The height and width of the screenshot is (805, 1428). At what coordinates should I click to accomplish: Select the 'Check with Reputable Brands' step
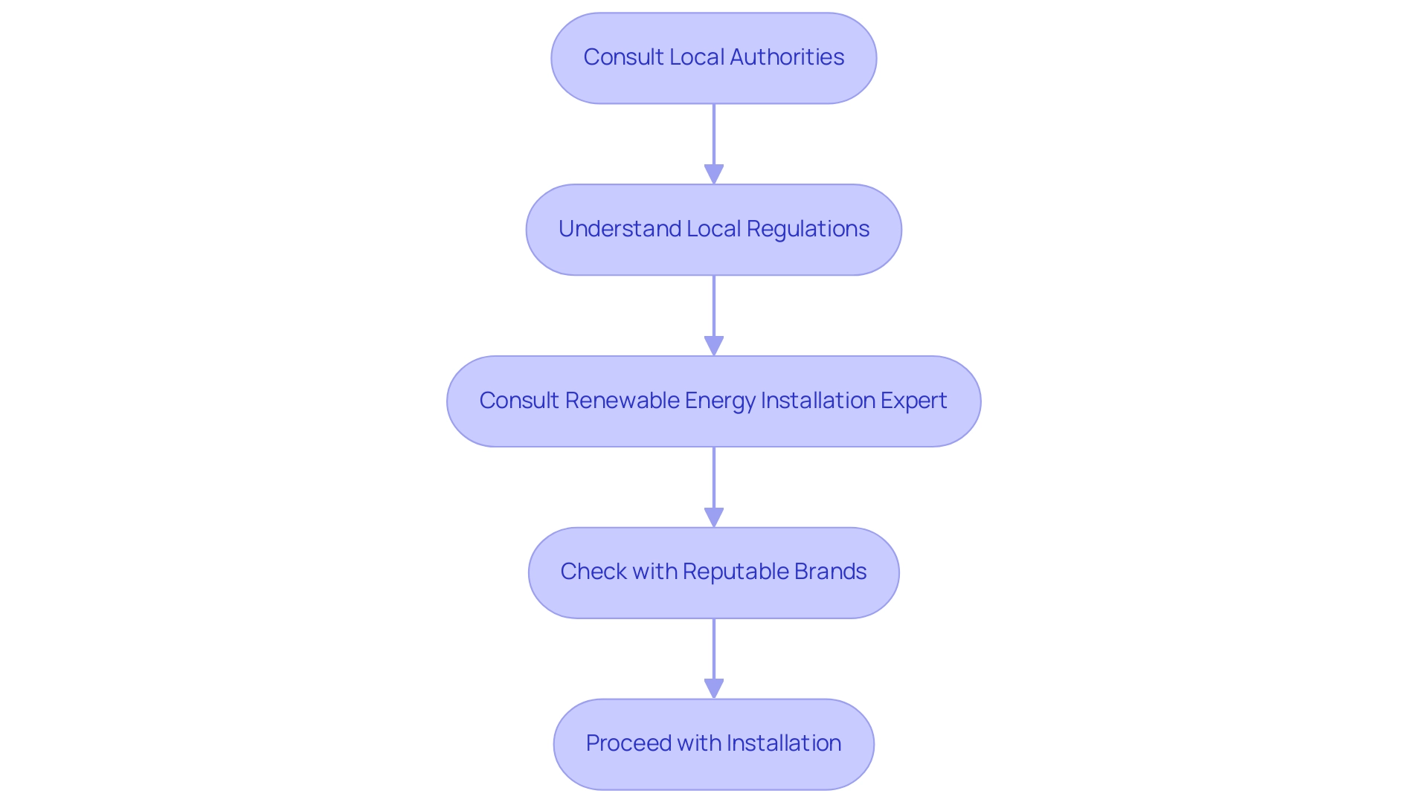714,571
